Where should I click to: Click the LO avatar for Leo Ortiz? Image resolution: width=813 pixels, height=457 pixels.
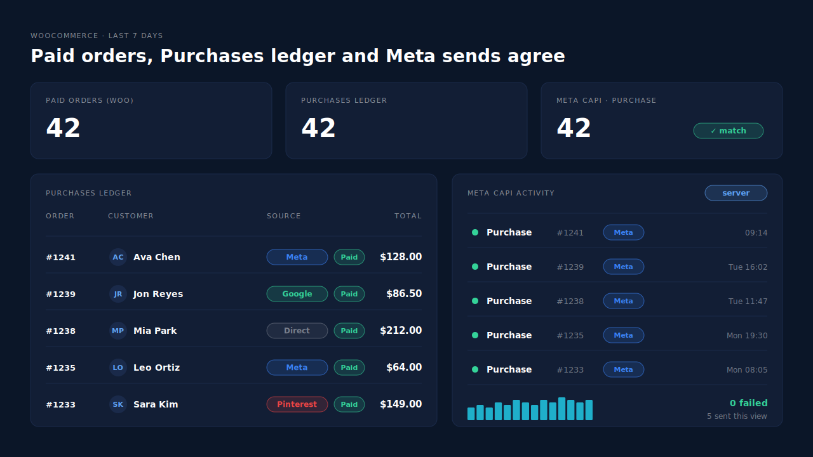point(118,368)
